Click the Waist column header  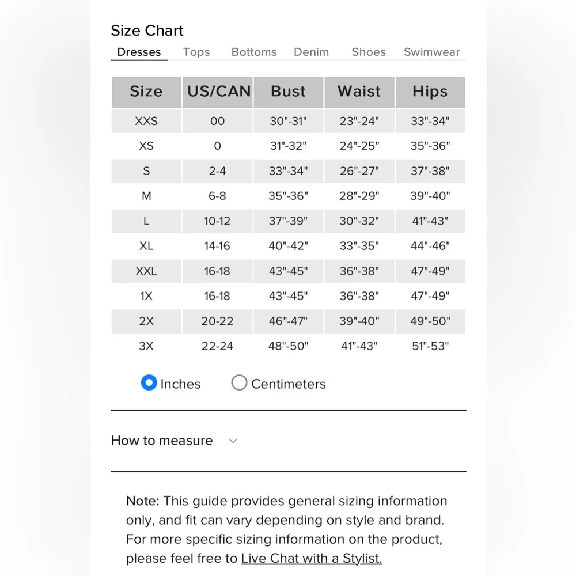click(x=359, y=92)
